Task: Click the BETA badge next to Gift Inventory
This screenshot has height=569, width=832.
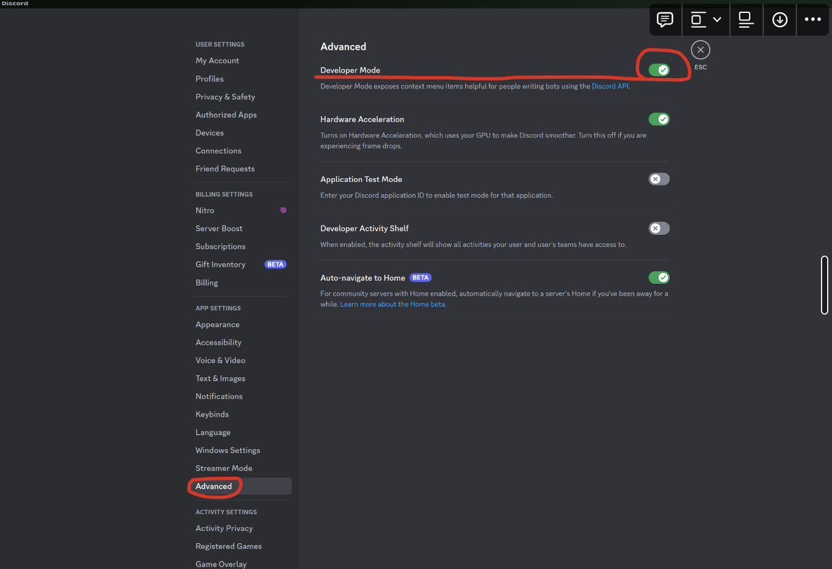Action: 275,264
